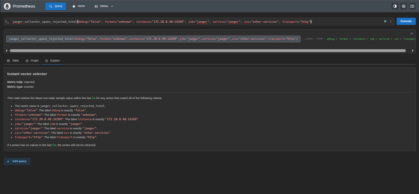This screenshot has height=194, width=419.
Task: Click '1 result' text in tree view
Action: pos(309,39)
